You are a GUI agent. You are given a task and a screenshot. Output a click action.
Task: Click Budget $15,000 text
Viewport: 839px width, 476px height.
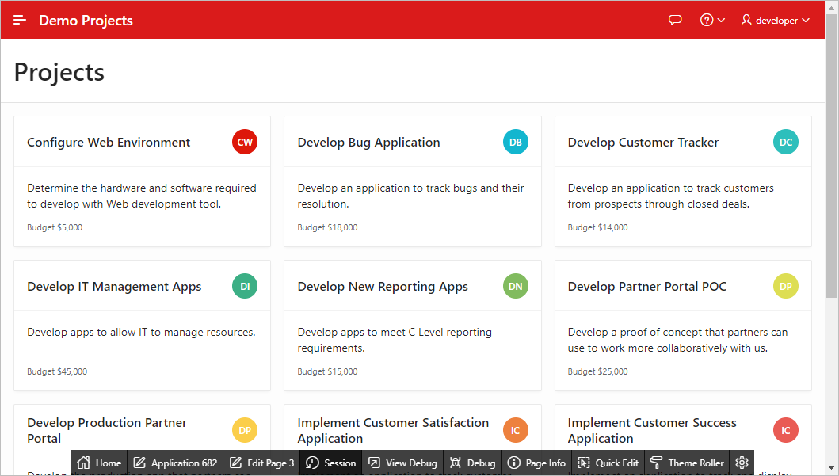pyautogui.click(x=327, y=371)
